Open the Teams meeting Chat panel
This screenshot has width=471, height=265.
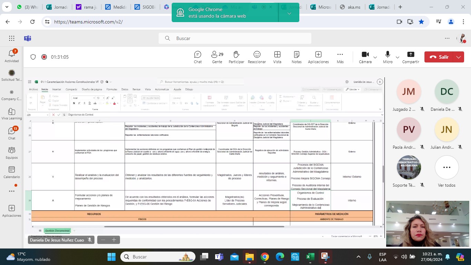click(x=198, y=57)
